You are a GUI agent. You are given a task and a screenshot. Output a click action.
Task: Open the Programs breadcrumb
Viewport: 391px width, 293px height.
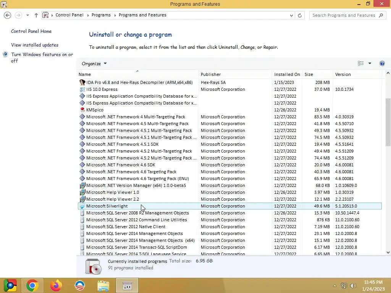pos(101,15)
